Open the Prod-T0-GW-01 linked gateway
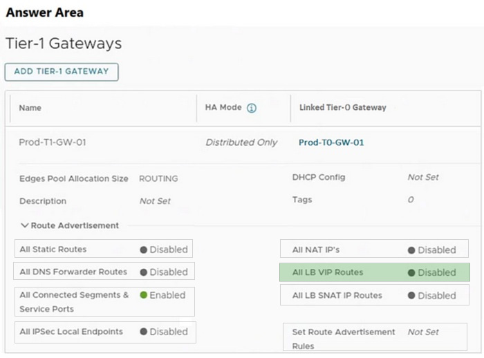Viewport: 484px width, 358px height. [331, 143]
